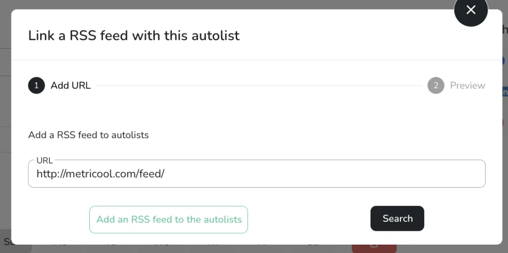Click the small red icon at right edge
The height and width of the screenshot is (253, 508).
point(503,122)
